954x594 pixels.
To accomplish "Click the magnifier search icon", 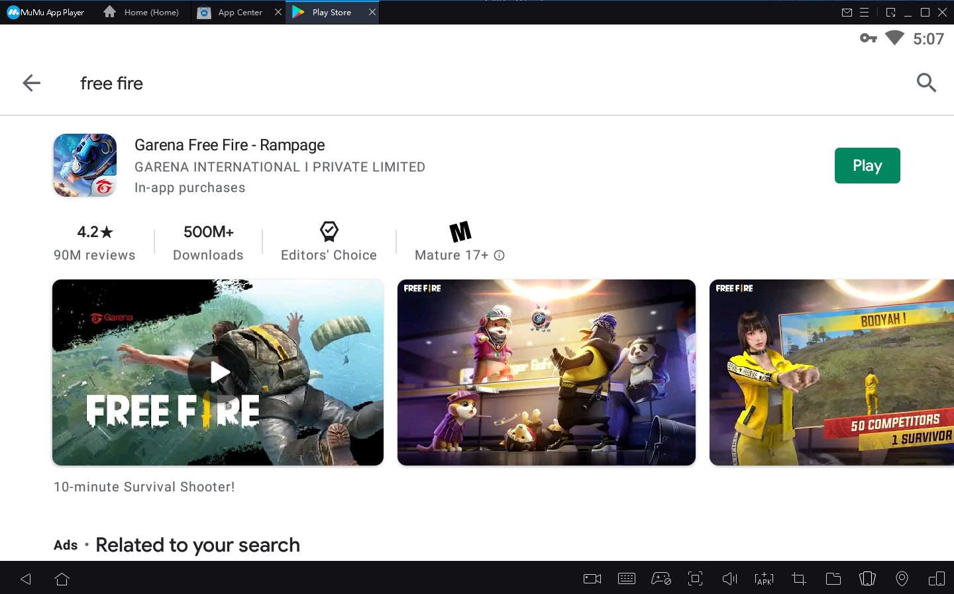I will tap(926, 83).
